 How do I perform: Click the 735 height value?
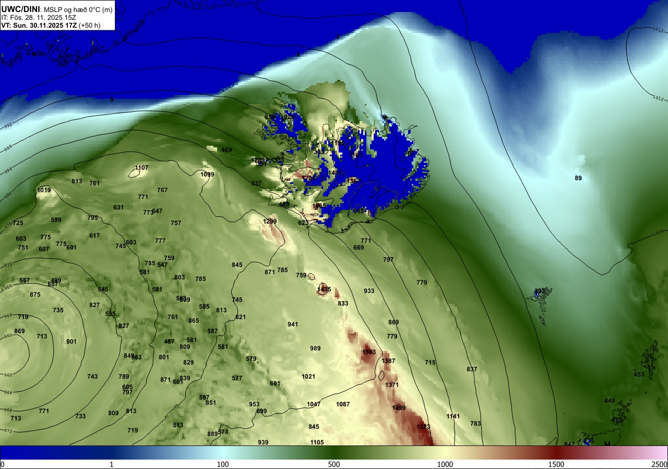click(x=58, y=310)
